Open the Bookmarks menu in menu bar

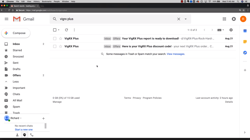pos(47,1)
